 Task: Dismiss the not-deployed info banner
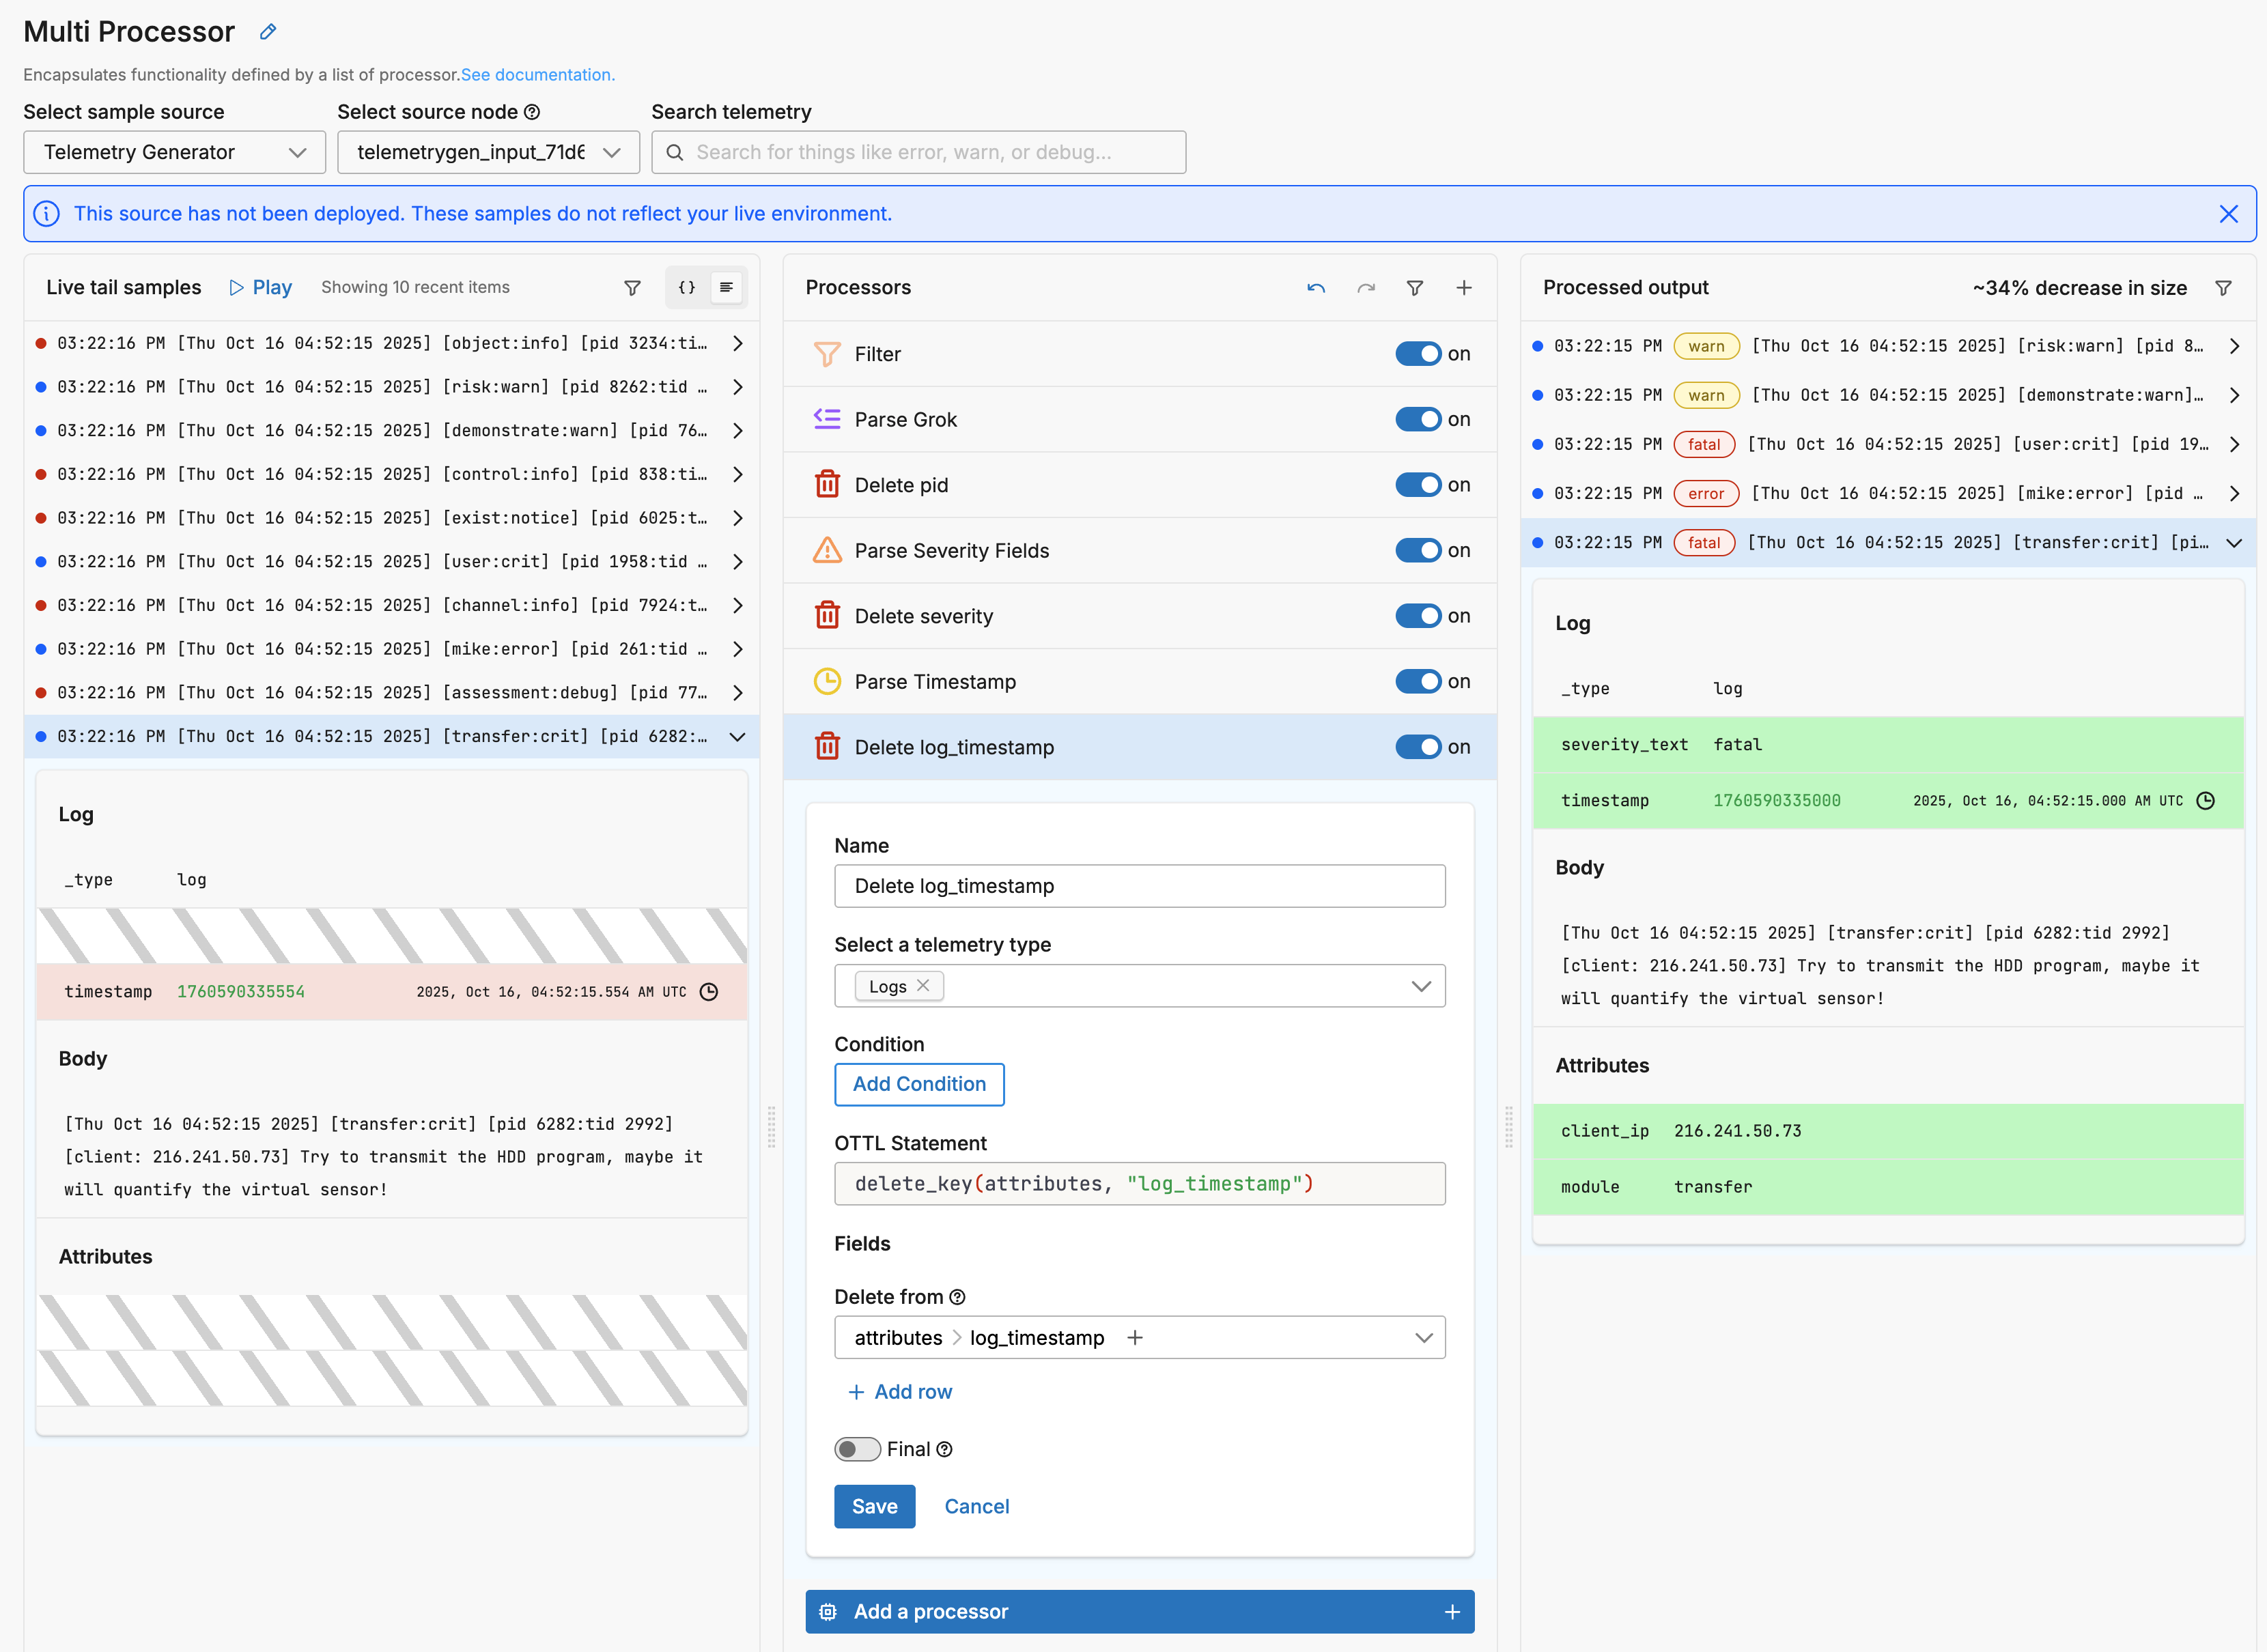(2228, 214)
